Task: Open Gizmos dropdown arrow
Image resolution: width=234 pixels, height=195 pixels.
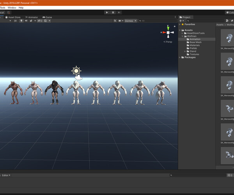Action: point(135,21)
